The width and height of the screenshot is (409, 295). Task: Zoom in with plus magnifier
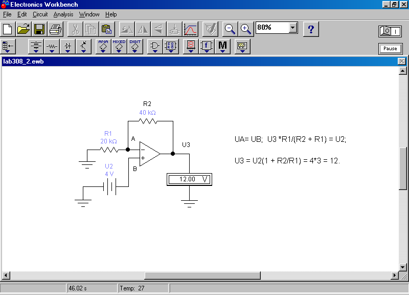point(246,29)
